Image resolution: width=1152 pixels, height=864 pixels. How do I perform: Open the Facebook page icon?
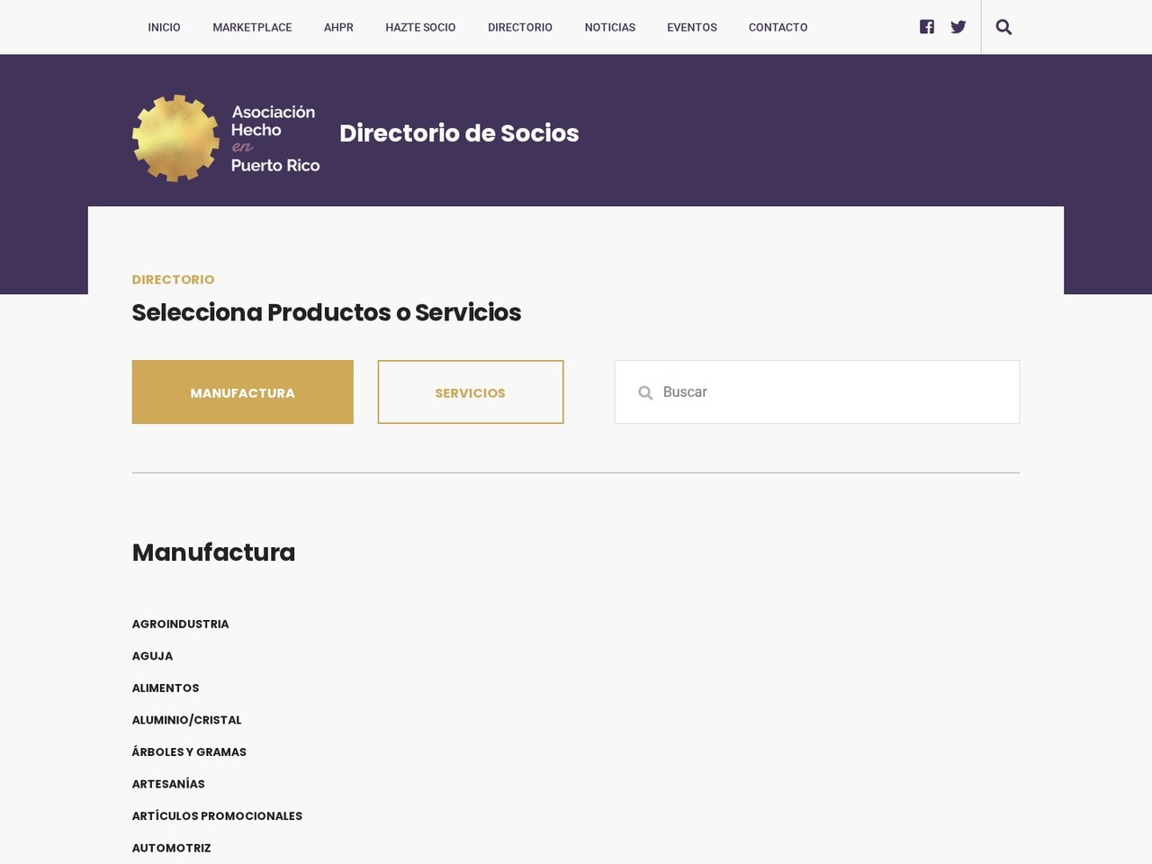tap(927, 27)
